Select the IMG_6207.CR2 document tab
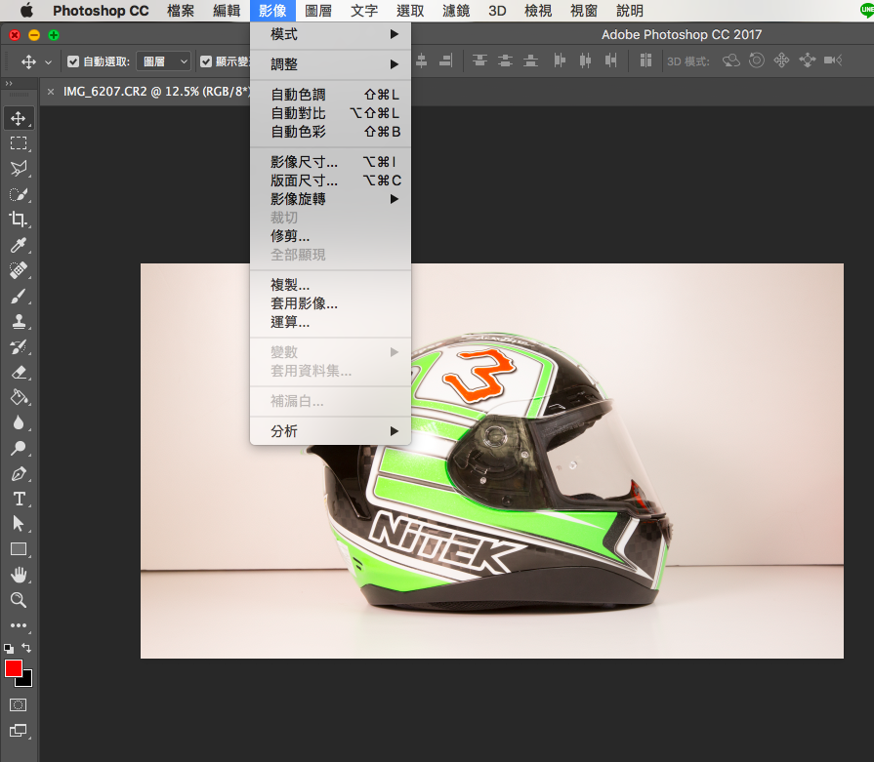Screen dimensions: 874x762 coord(156,92)
